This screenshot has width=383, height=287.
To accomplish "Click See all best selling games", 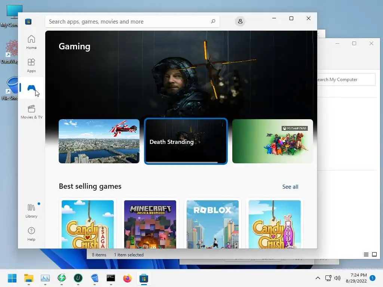I will pos(290,187).
